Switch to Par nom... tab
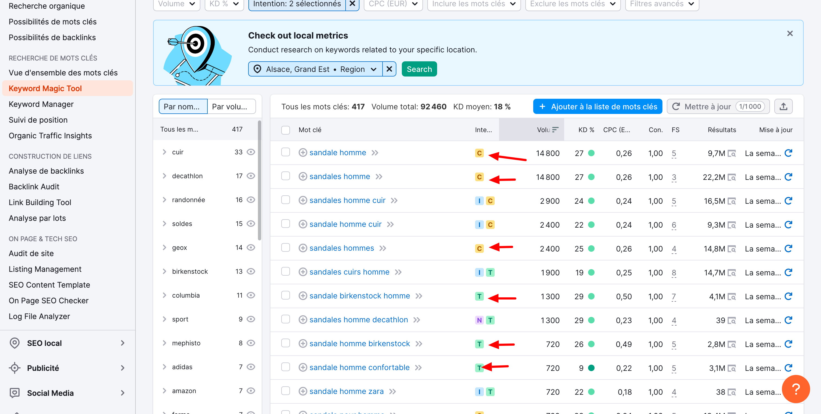Screen dimensions: 821x414 [183, 106]
